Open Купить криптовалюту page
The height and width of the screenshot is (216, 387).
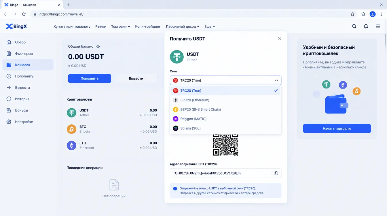[72, 26]
